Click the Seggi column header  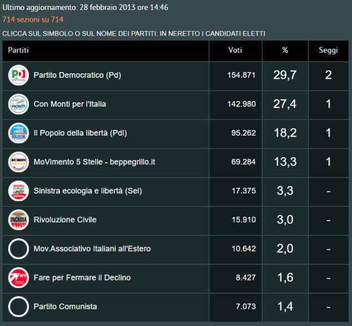click(x=328, y=51)
